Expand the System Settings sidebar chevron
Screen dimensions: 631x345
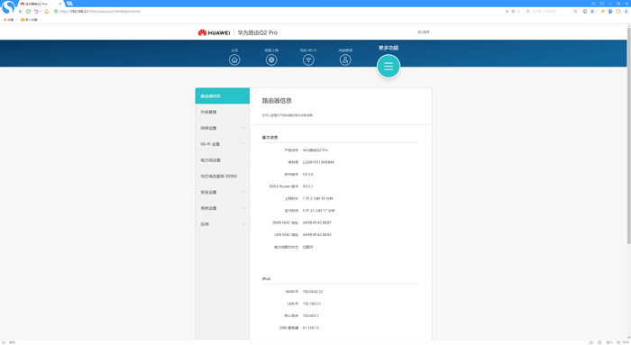point(243,208)
